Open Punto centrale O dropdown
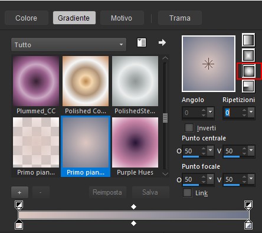262x233 pixels. 211,151
